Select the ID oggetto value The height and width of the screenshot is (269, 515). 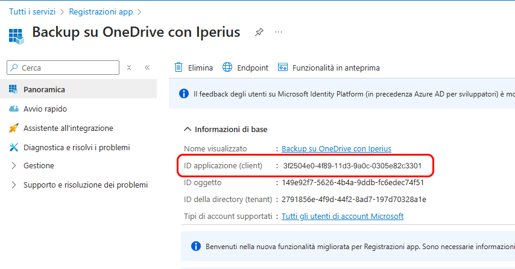353,183
